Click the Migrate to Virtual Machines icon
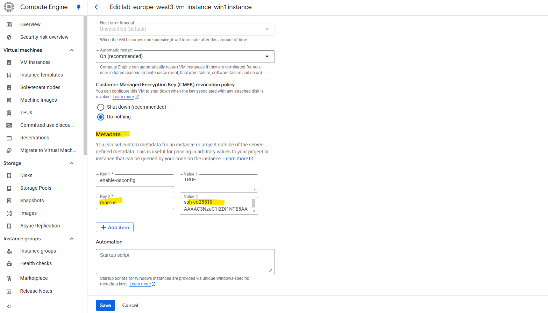 click(x=9, y=150)
